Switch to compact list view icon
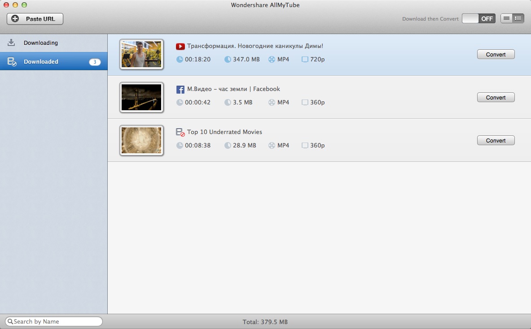 click(x=507, y=18)
